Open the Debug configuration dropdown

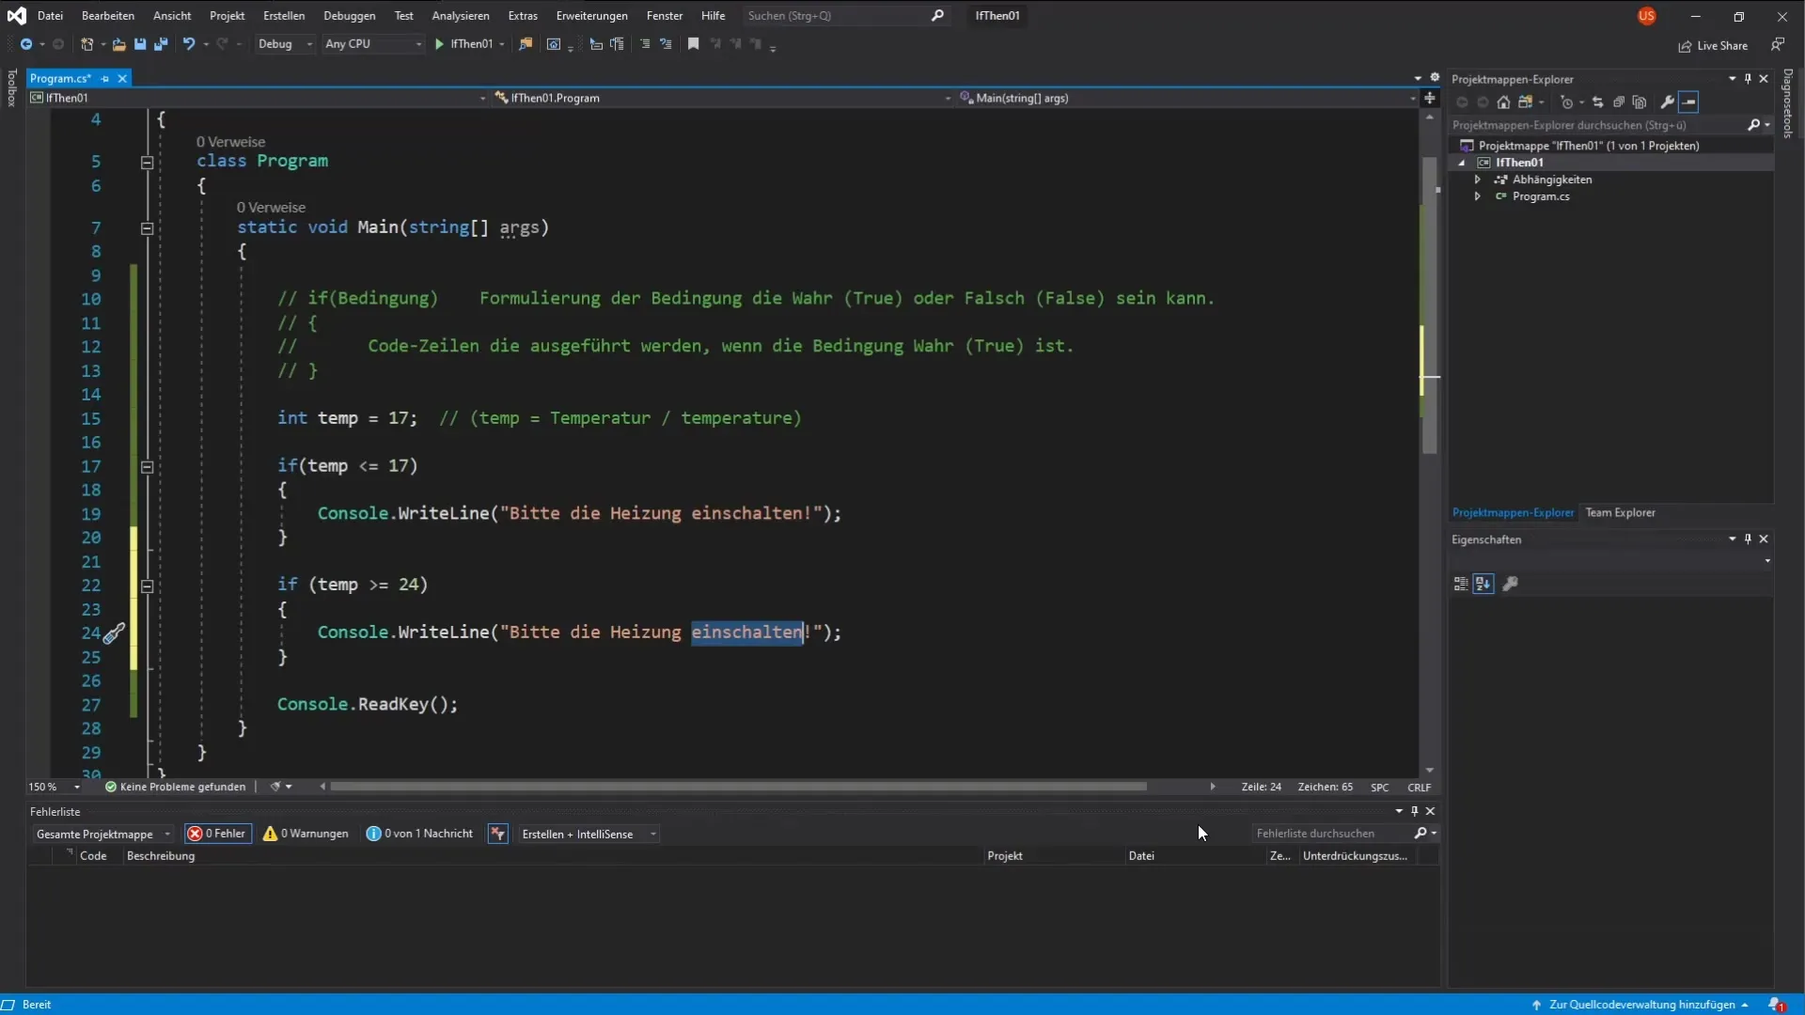tap(285, 44)
